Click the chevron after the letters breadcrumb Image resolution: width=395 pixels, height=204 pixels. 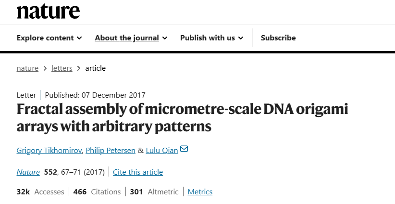pos(79,68)
